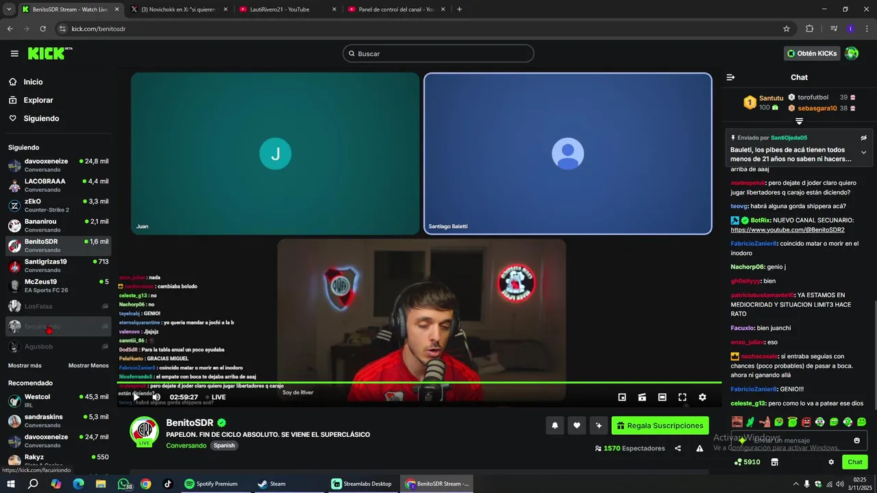Click the Conversando category link

pos(186,446)
